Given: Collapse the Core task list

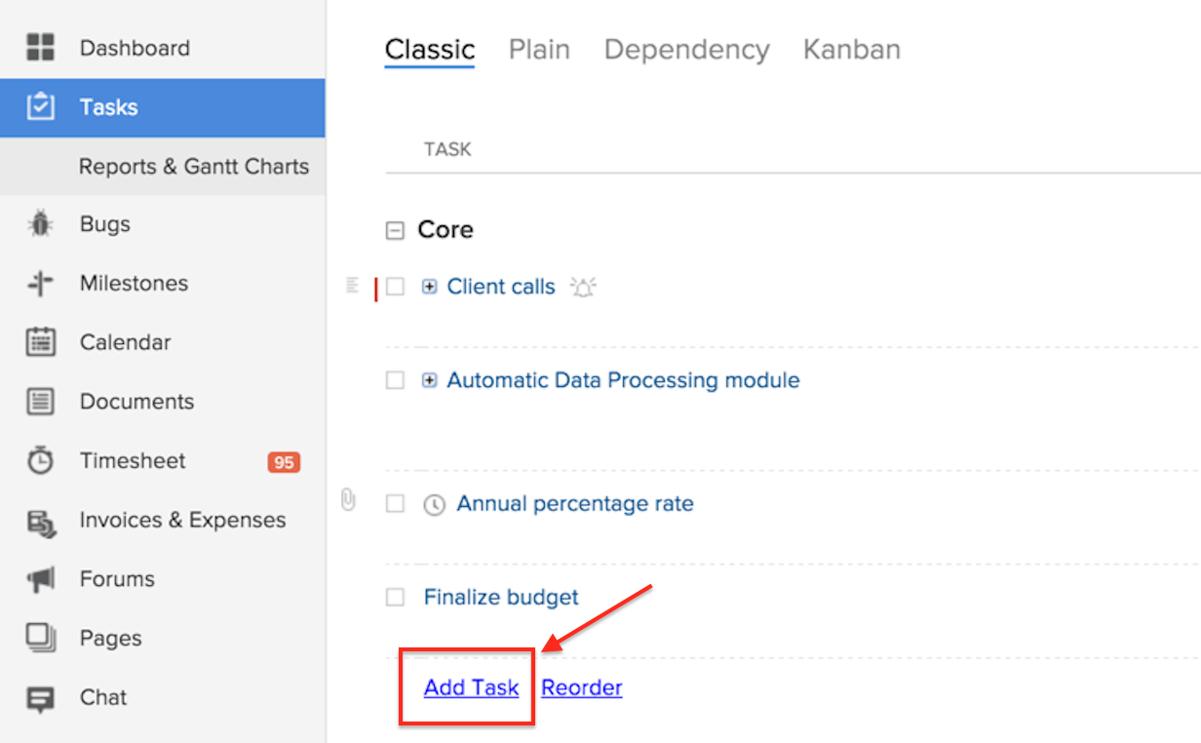Looking at the screenshot, I should click(x=395, y=231).
